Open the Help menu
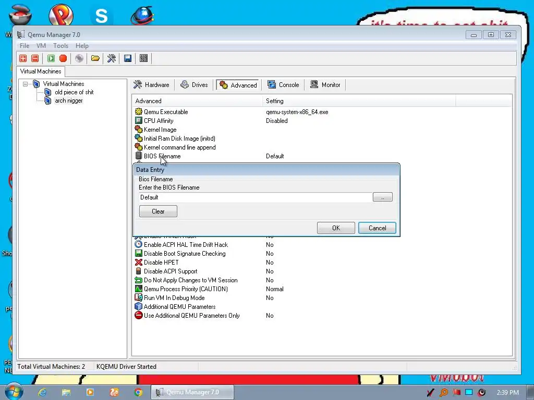 [x=82, y=46]
